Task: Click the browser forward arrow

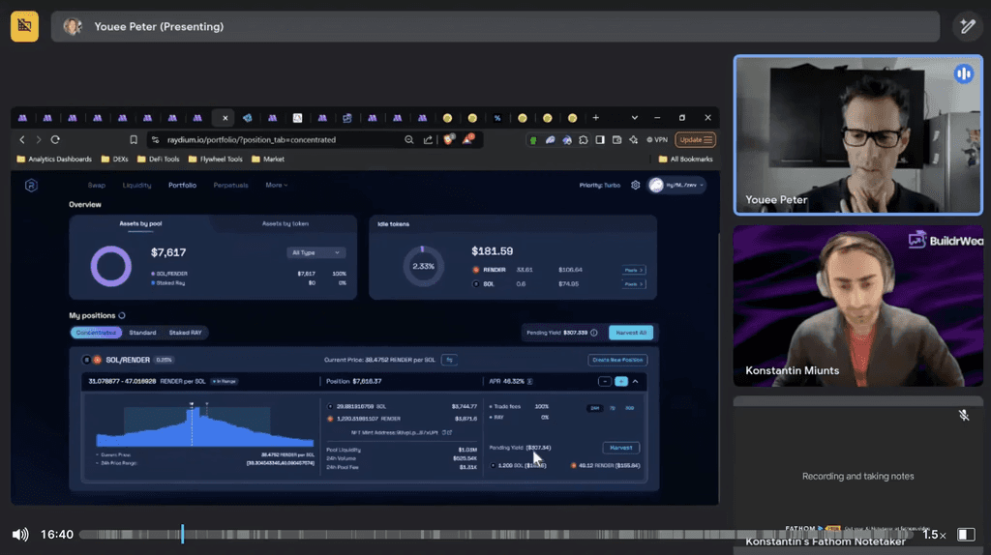Action: click(39, 139)
